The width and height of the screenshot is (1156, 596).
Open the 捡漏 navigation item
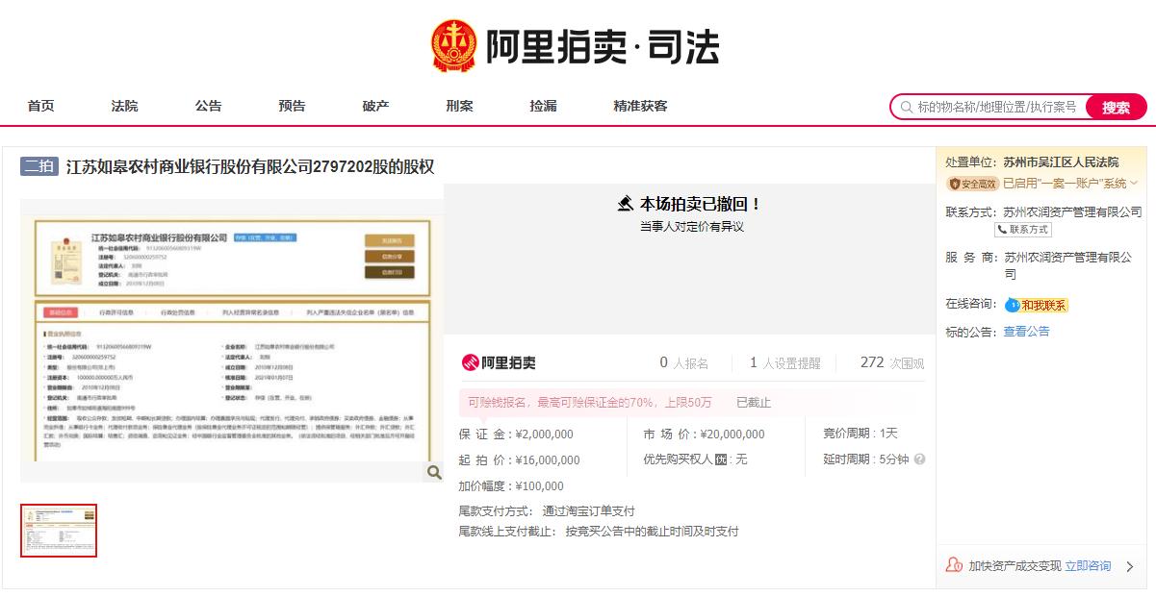pyautogui.click(x=543, y=106)
